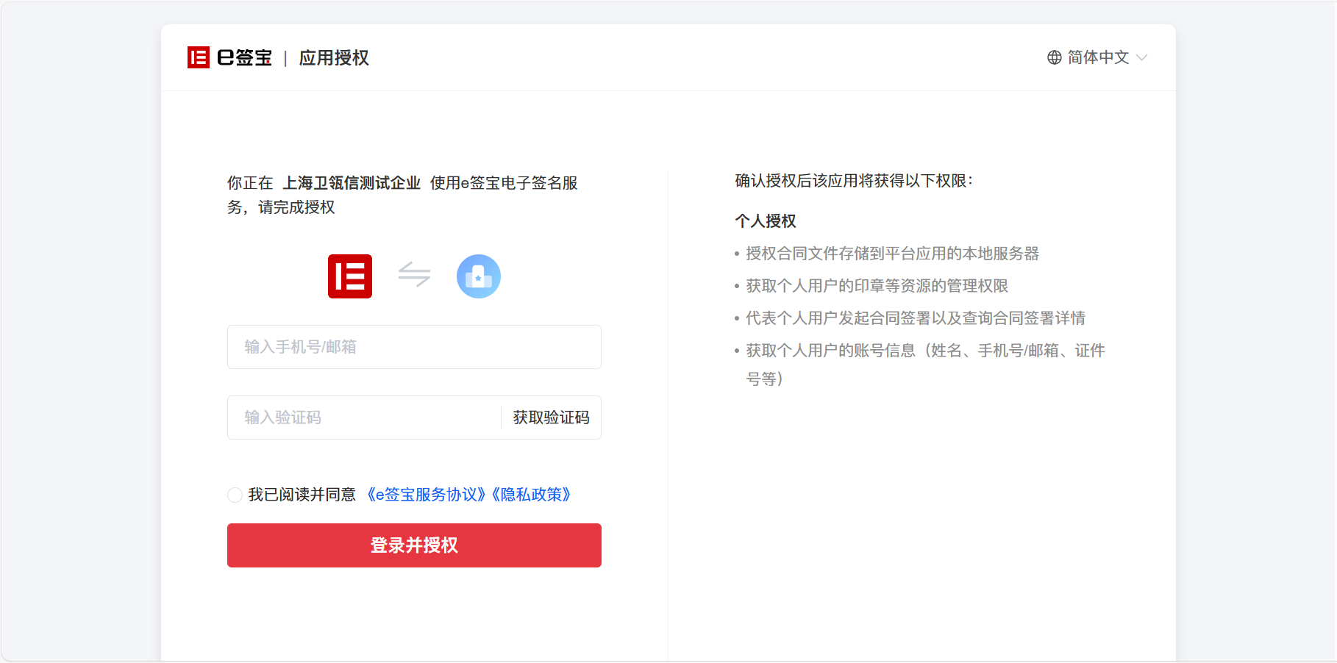Open the 简体中文 language dropdown

pos(1097,57)
